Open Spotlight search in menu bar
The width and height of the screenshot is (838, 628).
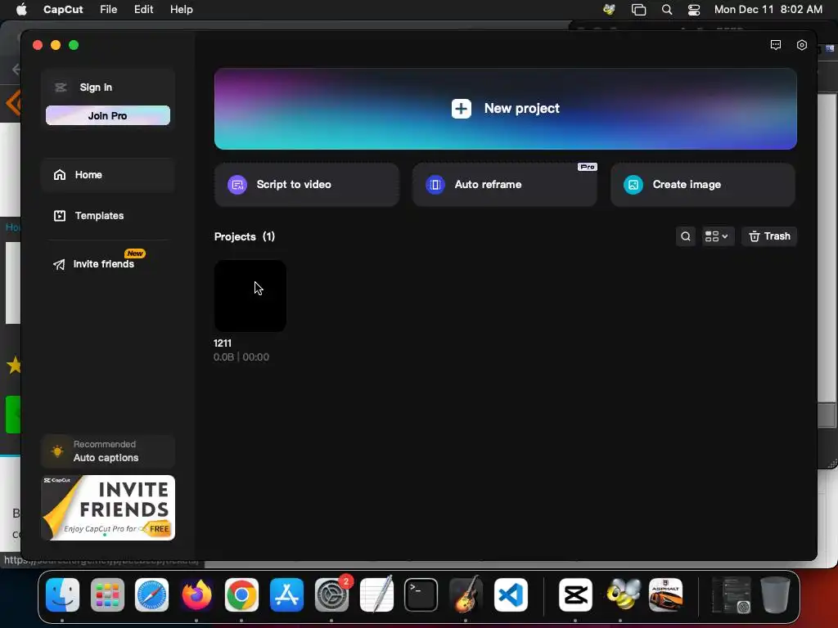click(x=666, y=9)
